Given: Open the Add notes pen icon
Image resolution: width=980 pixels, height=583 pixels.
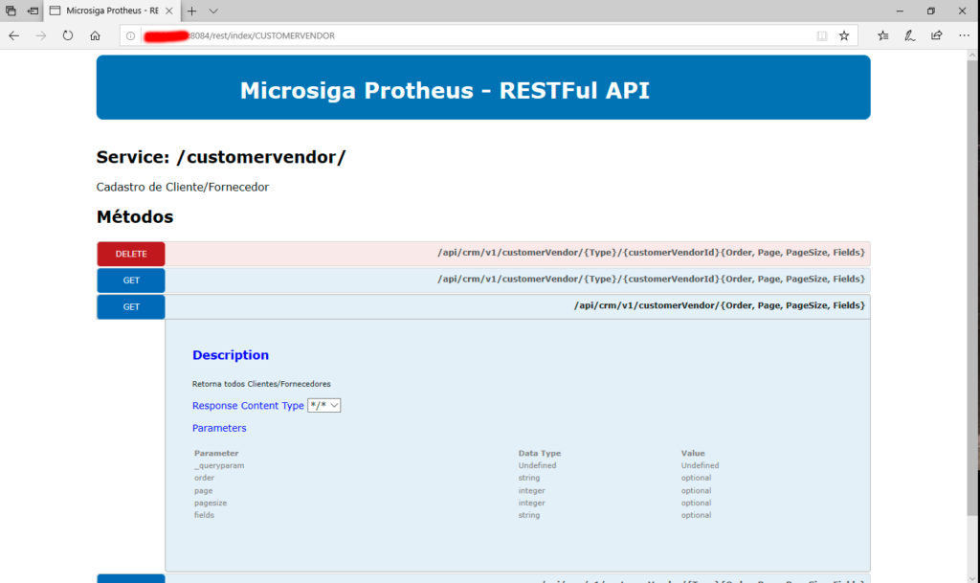Looking at the screenshot, I should [910, 35].
